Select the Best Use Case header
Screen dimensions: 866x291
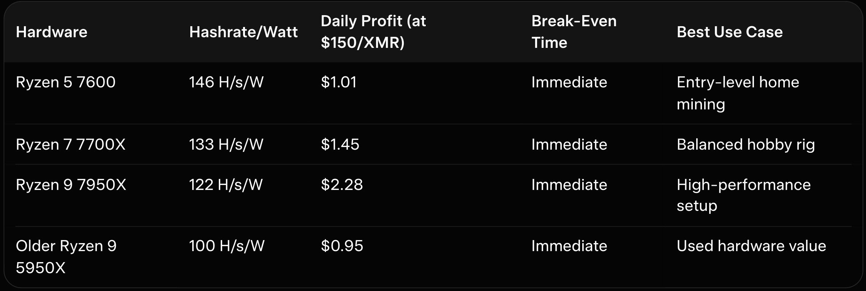[730, 32]
